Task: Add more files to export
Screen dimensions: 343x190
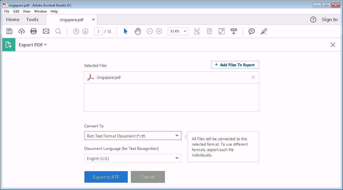Action: coord(235,65)
